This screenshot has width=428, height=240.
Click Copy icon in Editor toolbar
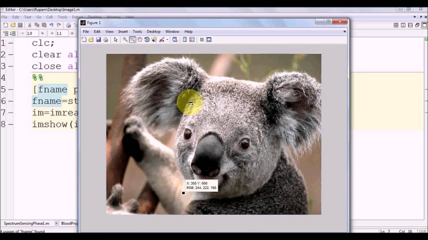[x=37, y=25]
